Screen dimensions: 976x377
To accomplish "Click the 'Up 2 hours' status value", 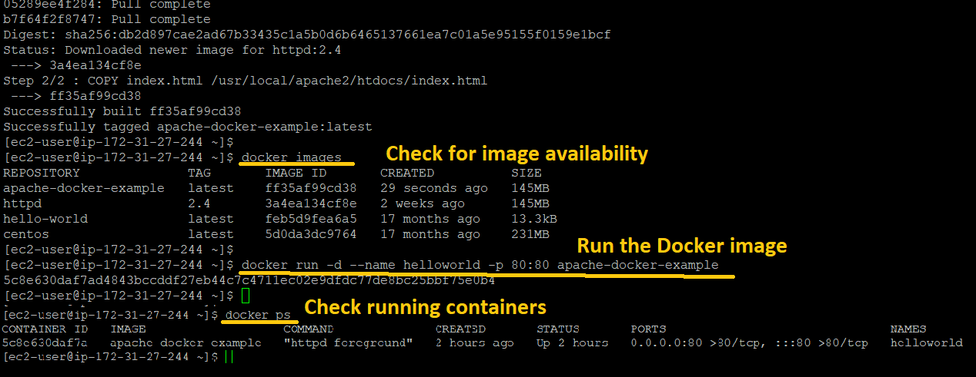I will coord(572,342).
